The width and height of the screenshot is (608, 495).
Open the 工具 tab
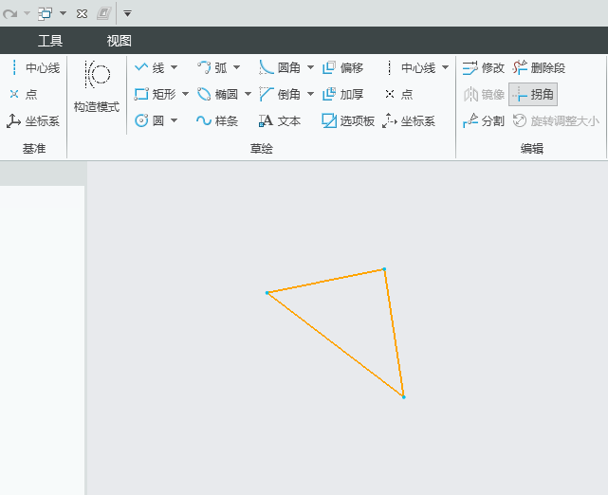50,41
